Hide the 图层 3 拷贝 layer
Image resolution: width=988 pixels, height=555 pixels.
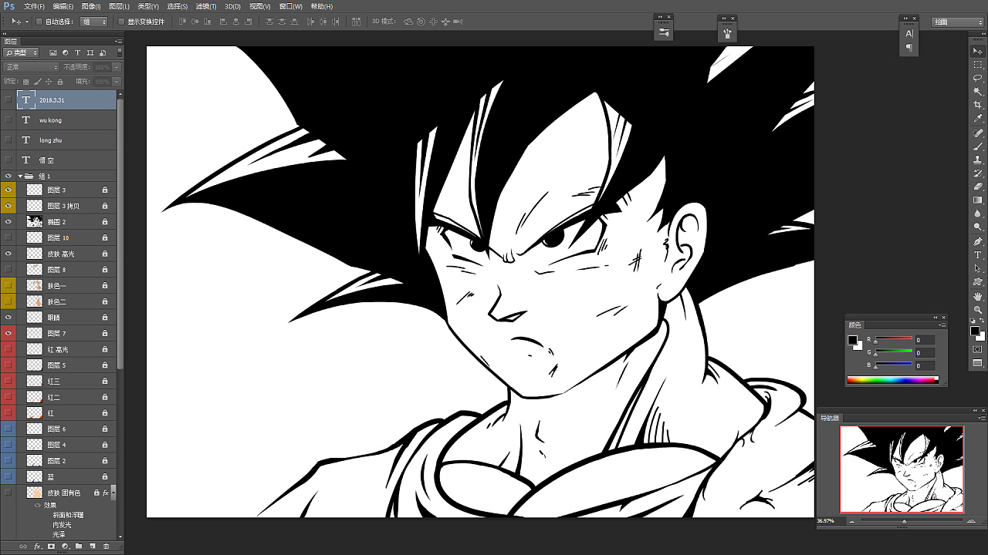tap(8, 206)
